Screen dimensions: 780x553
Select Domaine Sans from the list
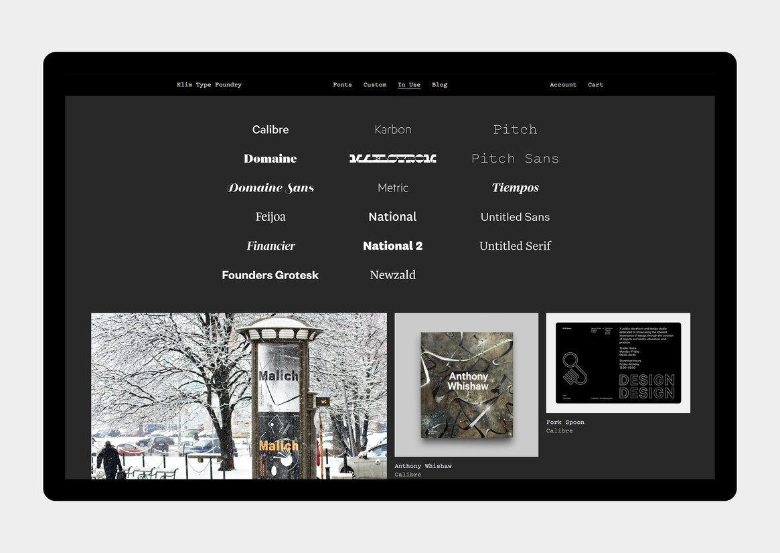click(270, 187)
